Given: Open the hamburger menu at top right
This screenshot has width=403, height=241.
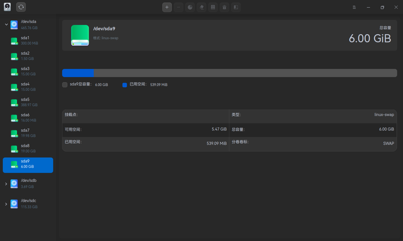Looking at the screenshot, I should tap(354, 7).
